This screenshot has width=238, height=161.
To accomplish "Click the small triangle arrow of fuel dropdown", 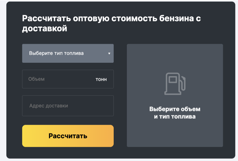I will [109, 54].
